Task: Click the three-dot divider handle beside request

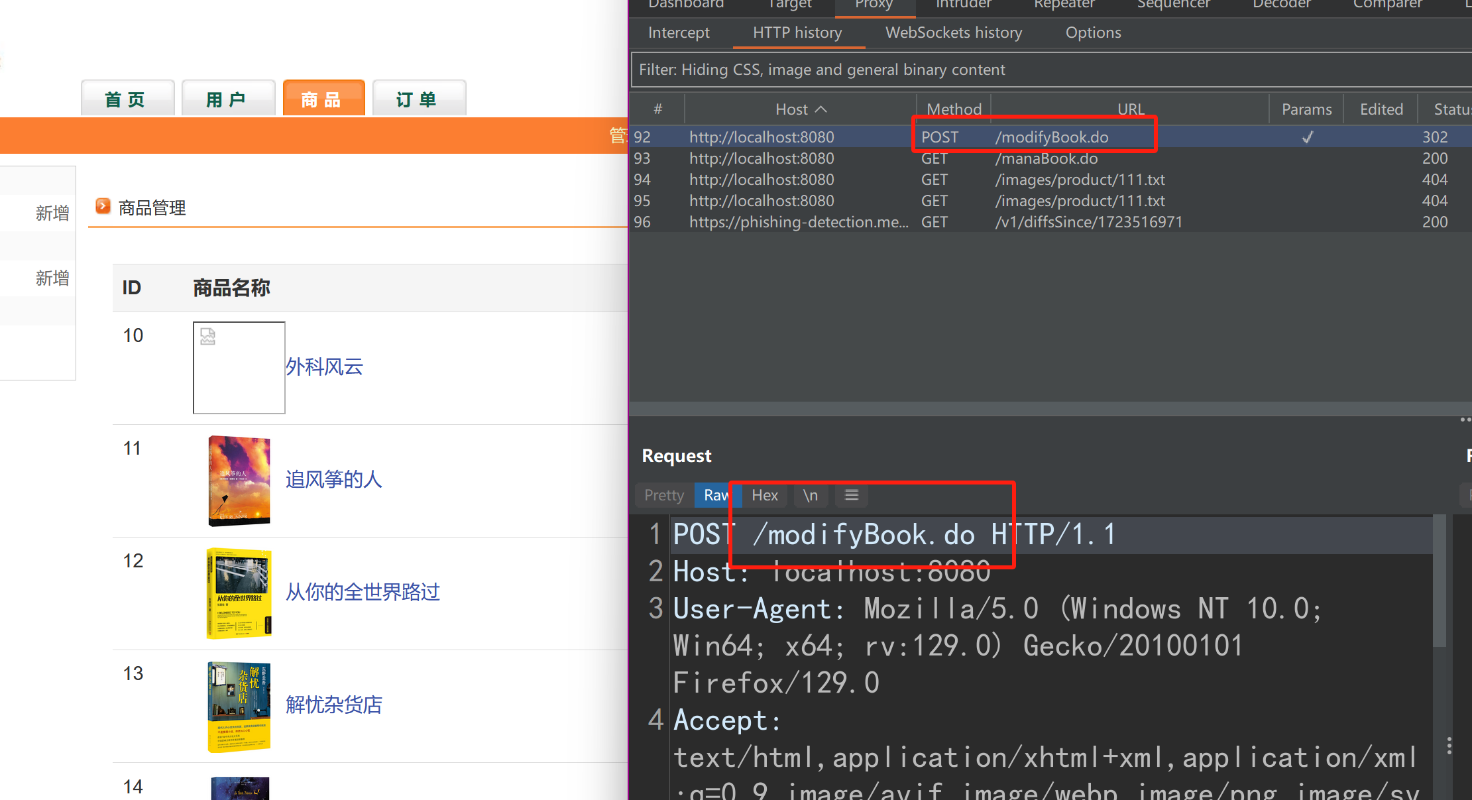Action: click(1449, 746)
